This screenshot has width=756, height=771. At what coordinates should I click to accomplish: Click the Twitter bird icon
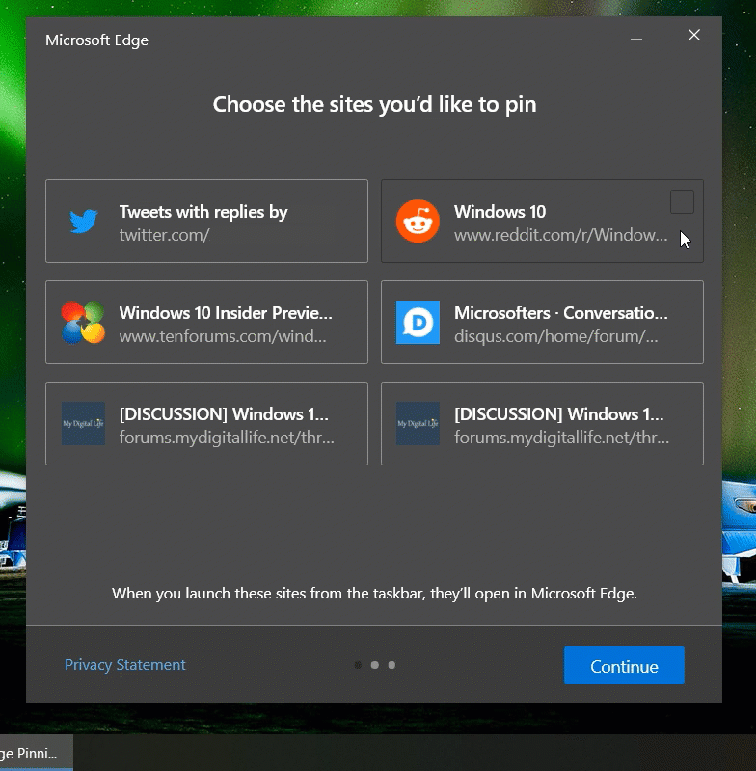click(84, 222)
